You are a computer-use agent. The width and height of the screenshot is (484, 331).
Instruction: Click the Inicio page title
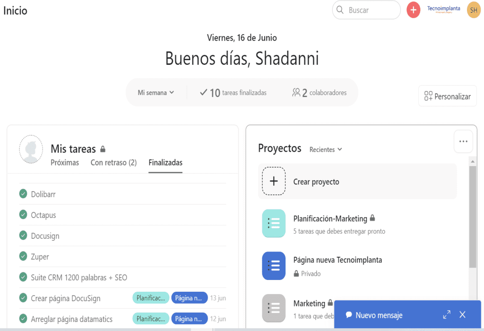15,10
